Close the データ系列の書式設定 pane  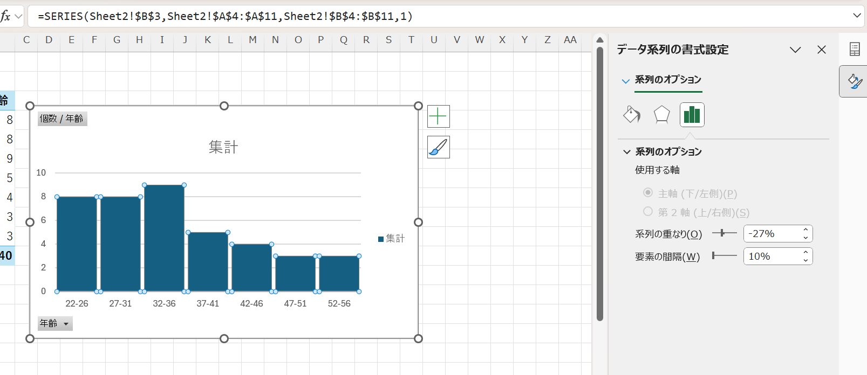point(822,50)
